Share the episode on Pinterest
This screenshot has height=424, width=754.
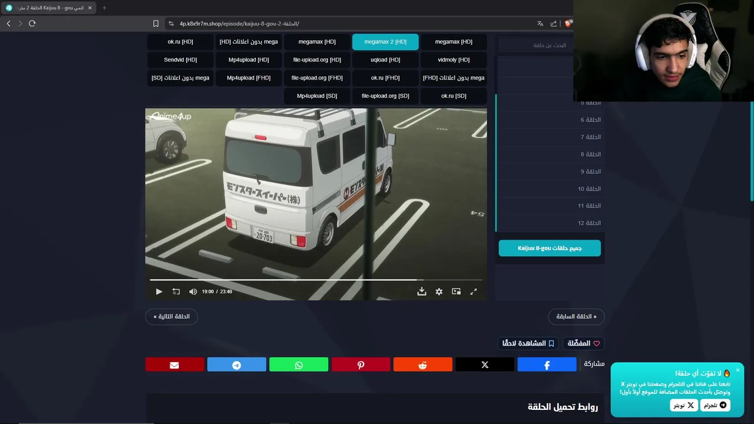tap(361, 365)
